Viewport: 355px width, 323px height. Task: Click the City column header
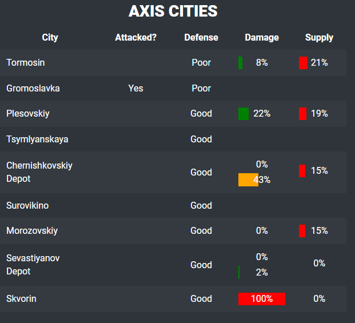point(50,38)
